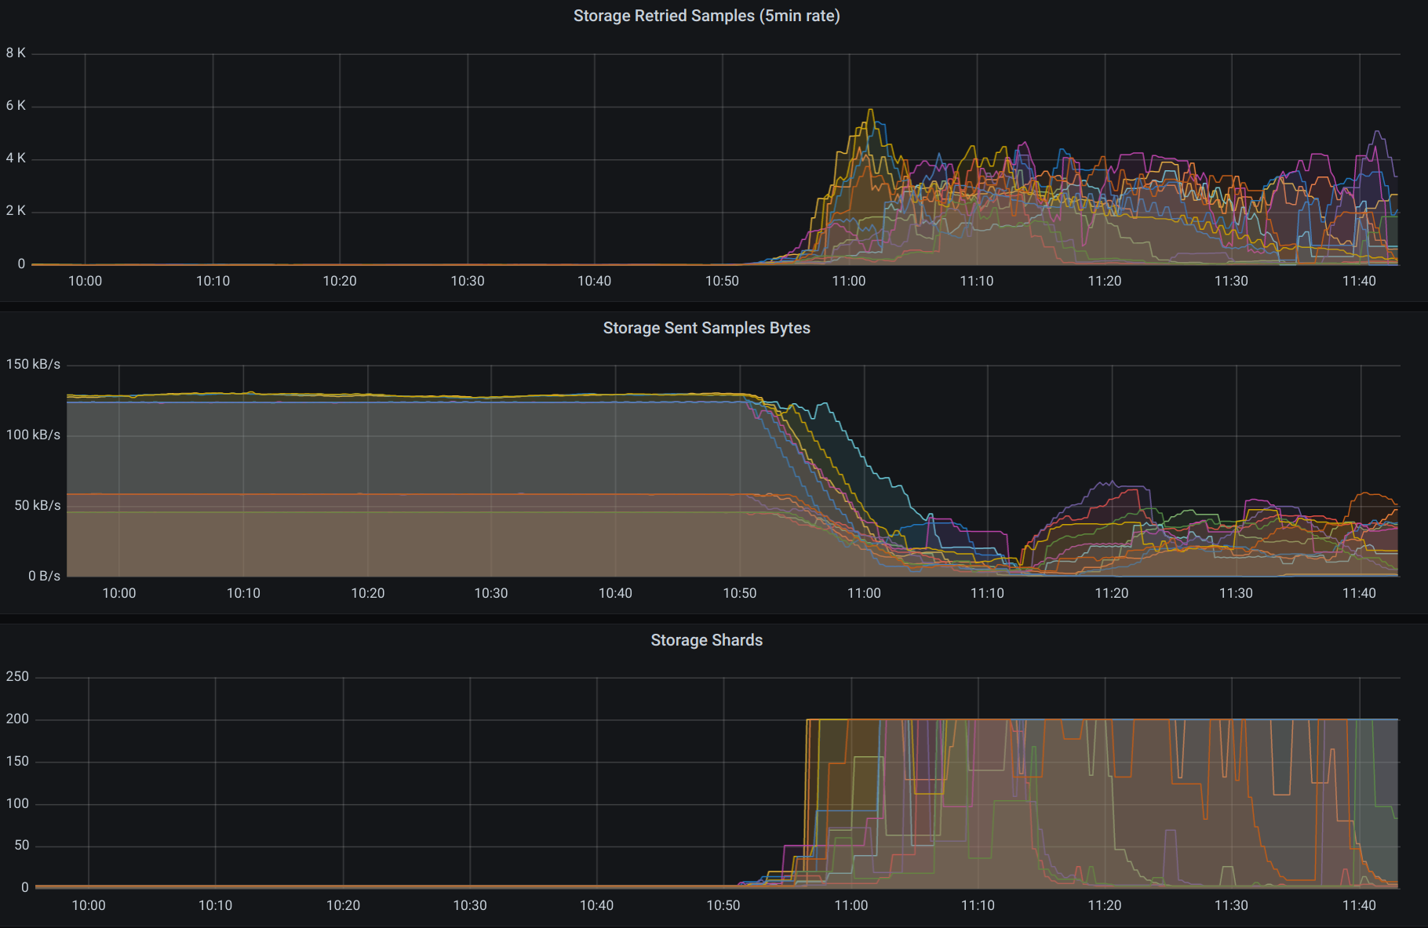The image size is (1428, 928).
Task: Click the 8 K y-axis label
Action: 15,53
